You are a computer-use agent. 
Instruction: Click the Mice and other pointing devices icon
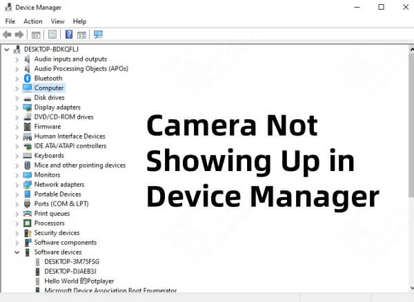[27, 165]
